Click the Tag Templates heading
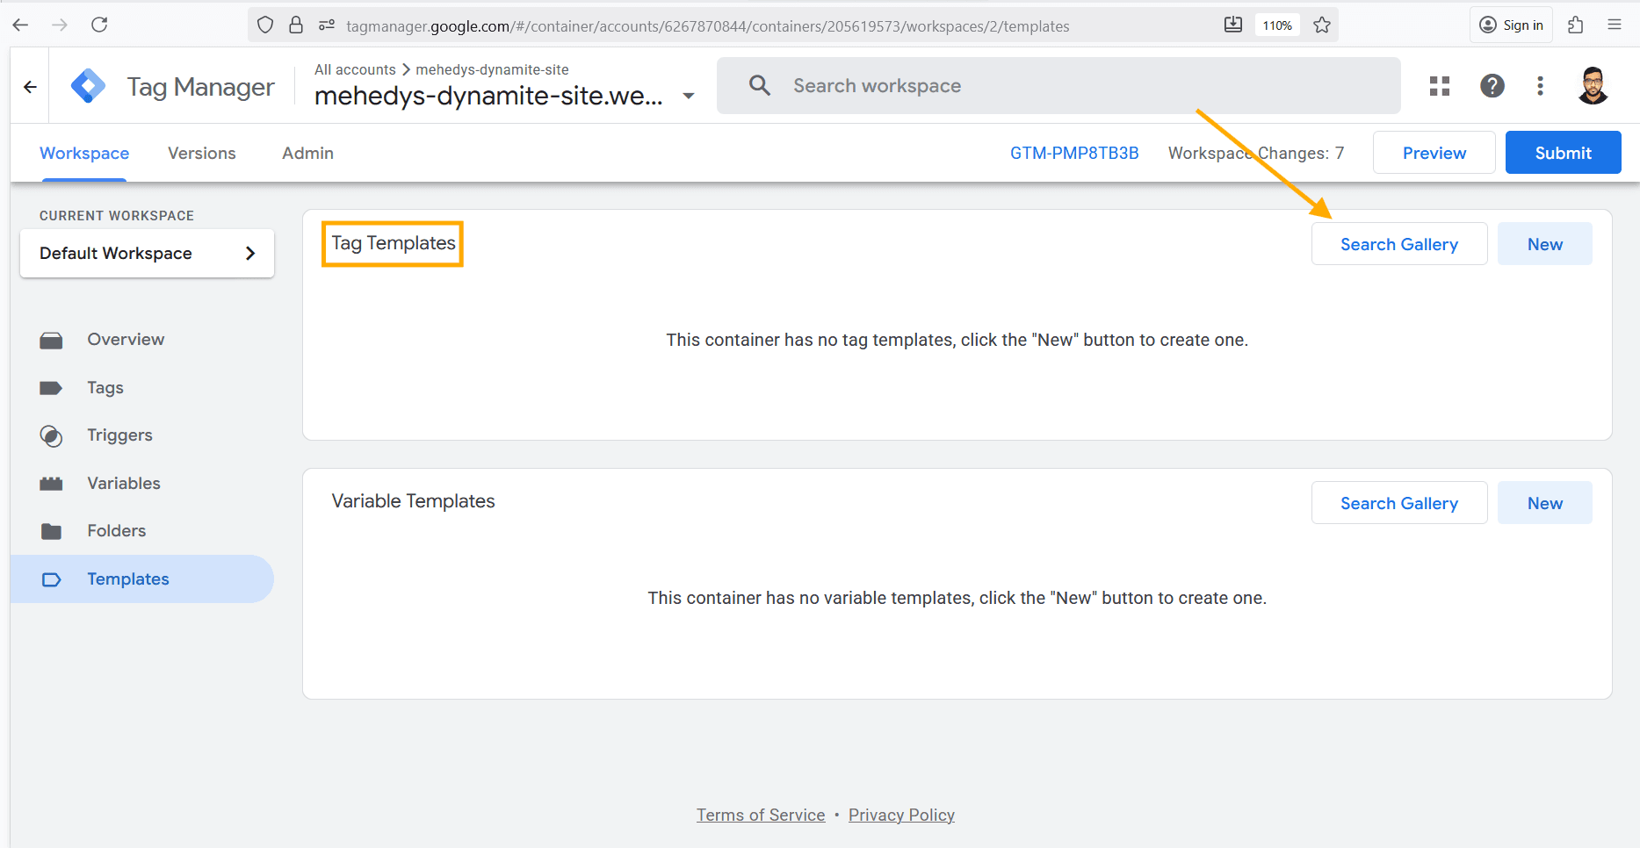This screenshot has width=1640, height=848. 394,243
